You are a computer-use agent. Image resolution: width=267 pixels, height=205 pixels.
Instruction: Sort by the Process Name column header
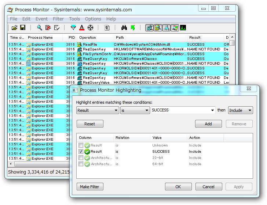coord(44,38)
